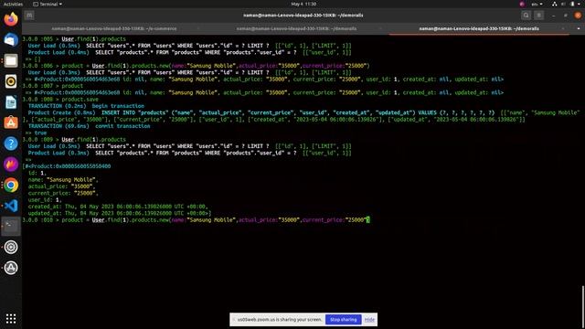Click the Hide link in sharing bar
This screenshot has height=329, width=585.
[369, 320]
